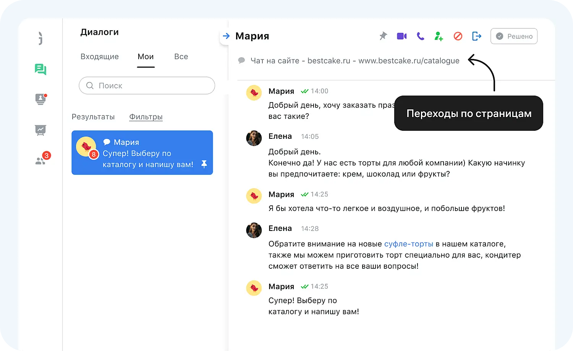573x351 pixels.
Task: Open the contacts section with red notification dot
Action: pos(40,99)
